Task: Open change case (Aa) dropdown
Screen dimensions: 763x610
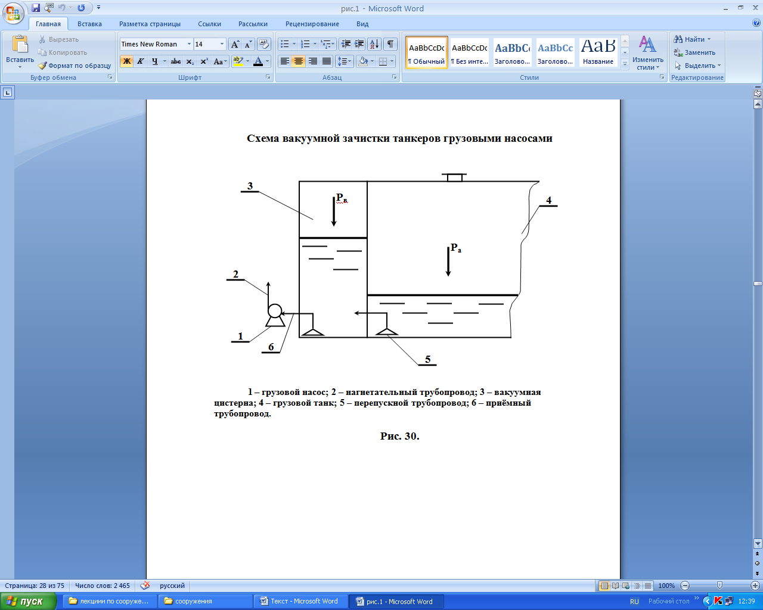Action: point(220,61)
